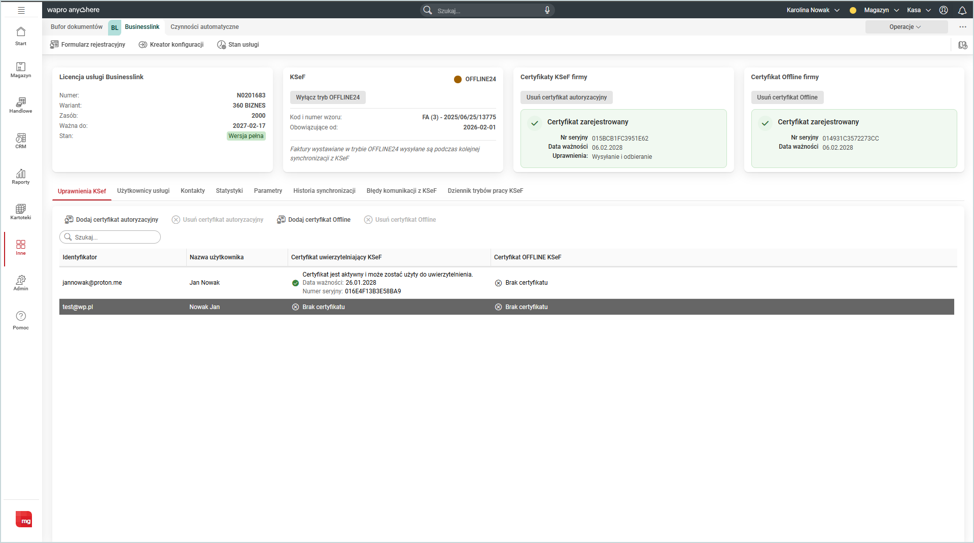The width and height of the screenshot is (974, 543).
Task: Open Formularz rejestracyjny
Action: point(88,45)
